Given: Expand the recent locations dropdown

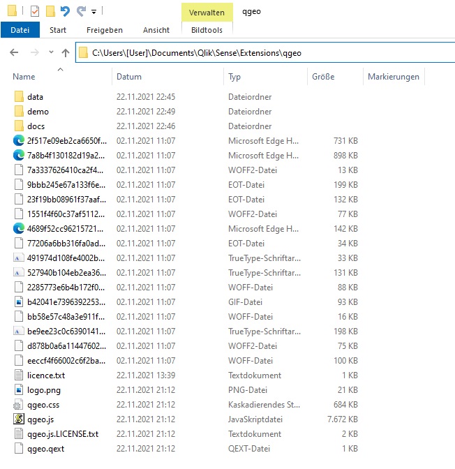Looking at the screenshot, I should point(51,52).
